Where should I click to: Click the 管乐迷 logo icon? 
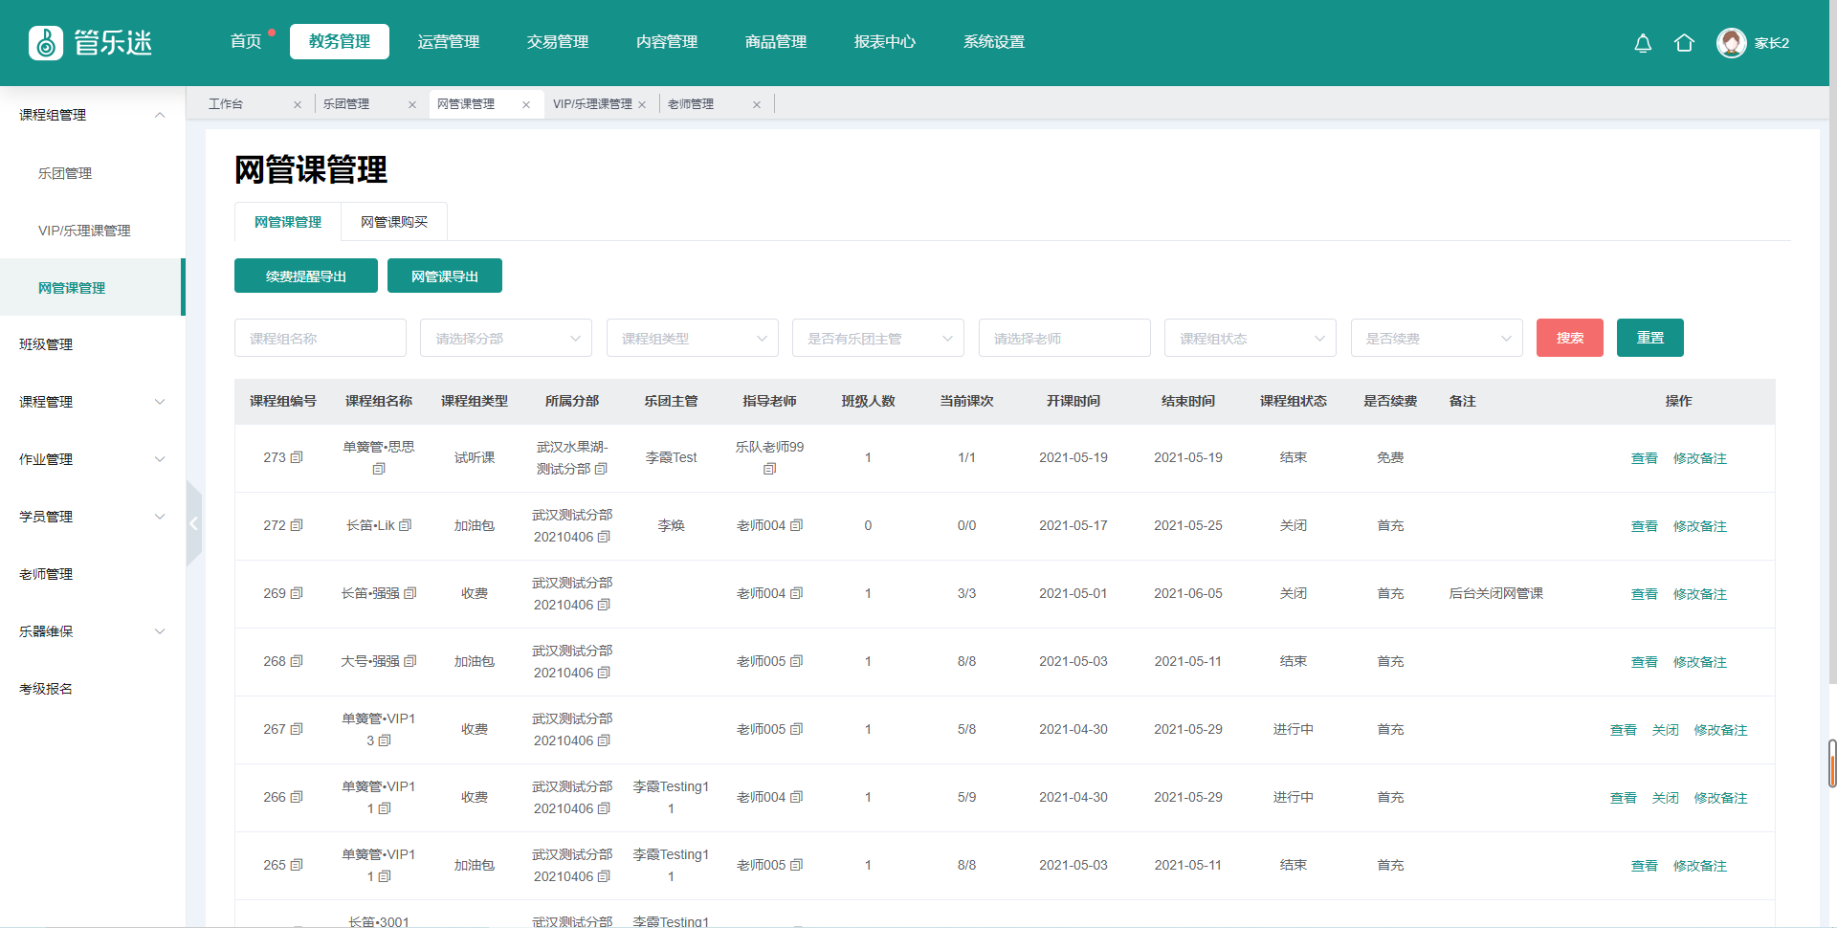[46, 43]
